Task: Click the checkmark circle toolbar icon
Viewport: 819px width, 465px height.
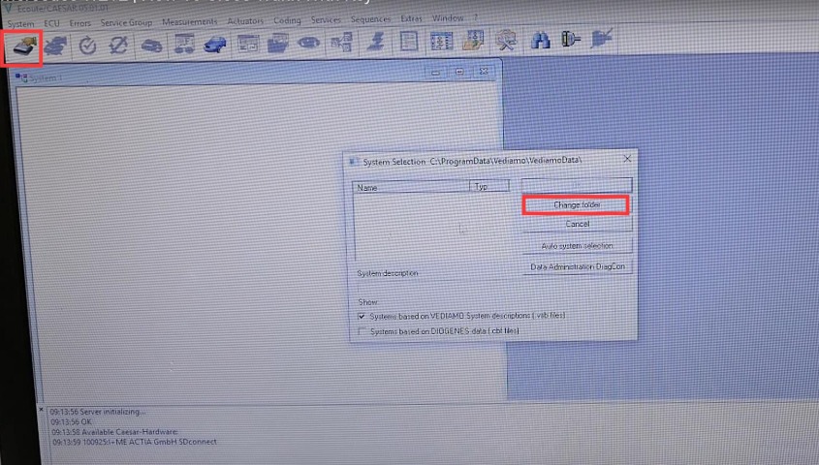Action: coord(87,45)
